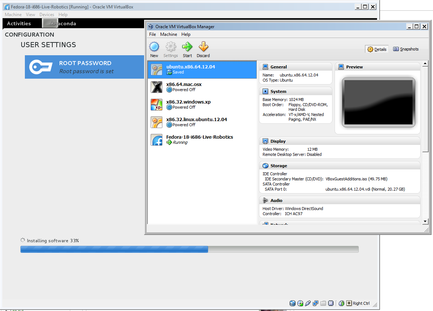Open the Machine menu in VirtualBox Manager
Viewport: 433px width, 311px height.
tap(169, 34)
